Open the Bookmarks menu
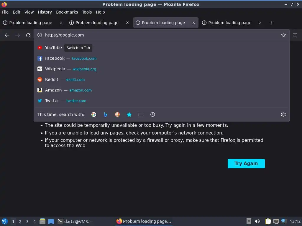This screenshot has width=302, height=226. (67, 12)
